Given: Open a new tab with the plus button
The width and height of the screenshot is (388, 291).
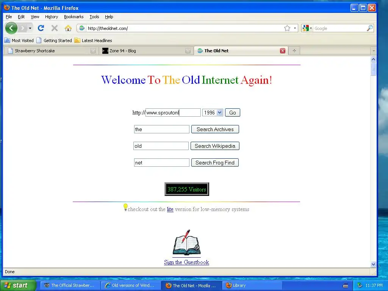Looking at the screenshot, I should (294, 51).
